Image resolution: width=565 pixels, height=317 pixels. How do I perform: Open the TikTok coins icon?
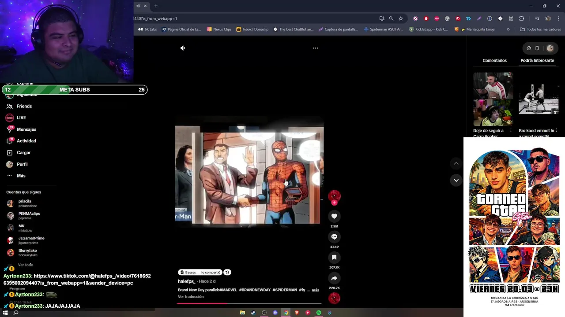point(529,48)
